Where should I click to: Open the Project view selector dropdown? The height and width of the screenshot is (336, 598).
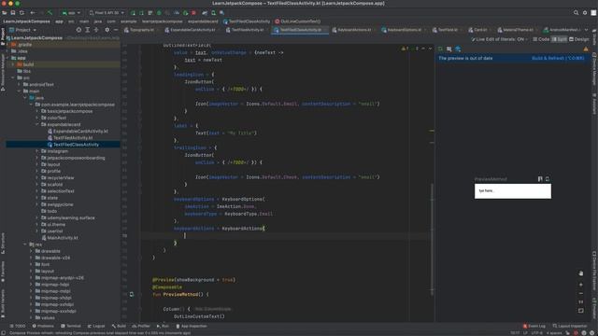22,30
